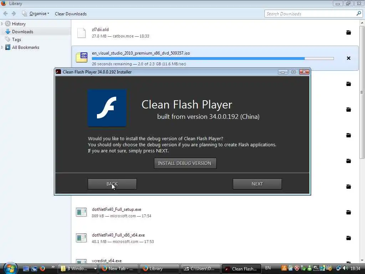Screen dimensions: 365x274
Task: Switch to New Tab Firefox taskbar button
Action: pos(119,269)
